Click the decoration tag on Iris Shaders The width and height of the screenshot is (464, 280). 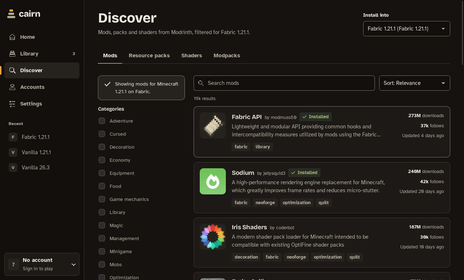(246, 257)
